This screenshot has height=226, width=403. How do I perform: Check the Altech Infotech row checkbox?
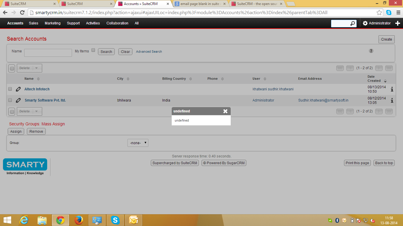point(10,89)
